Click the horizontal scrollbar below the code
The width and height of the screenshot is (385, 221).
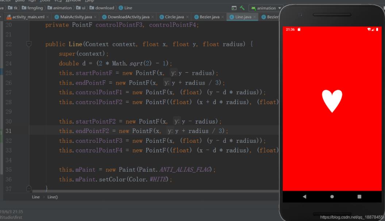click(146, 191)
